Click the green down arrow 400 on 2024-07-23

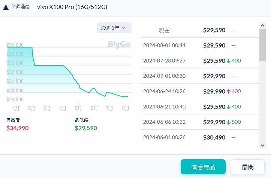pyautogui.click(x=234, y=61)
